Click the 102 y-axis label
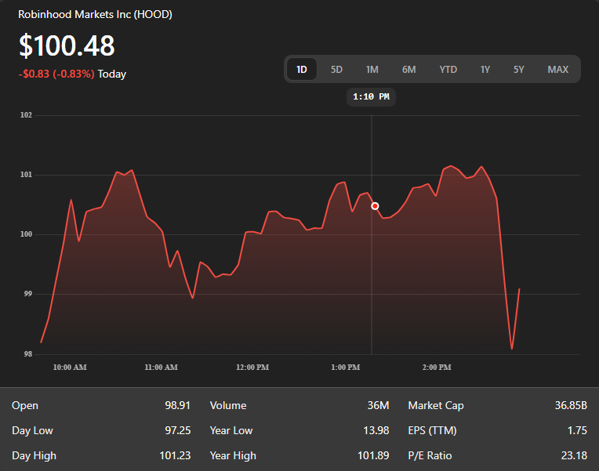Screen dimensions: 599x471 pos(26,115)
